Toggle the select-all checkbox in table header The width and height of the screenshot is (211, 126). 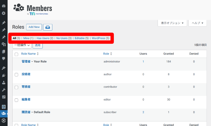coord(16,54)
